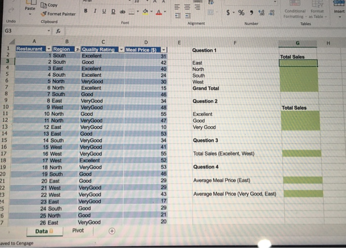Click Region cell of restaurant 26
346x248 pixels.
[53, 223]
